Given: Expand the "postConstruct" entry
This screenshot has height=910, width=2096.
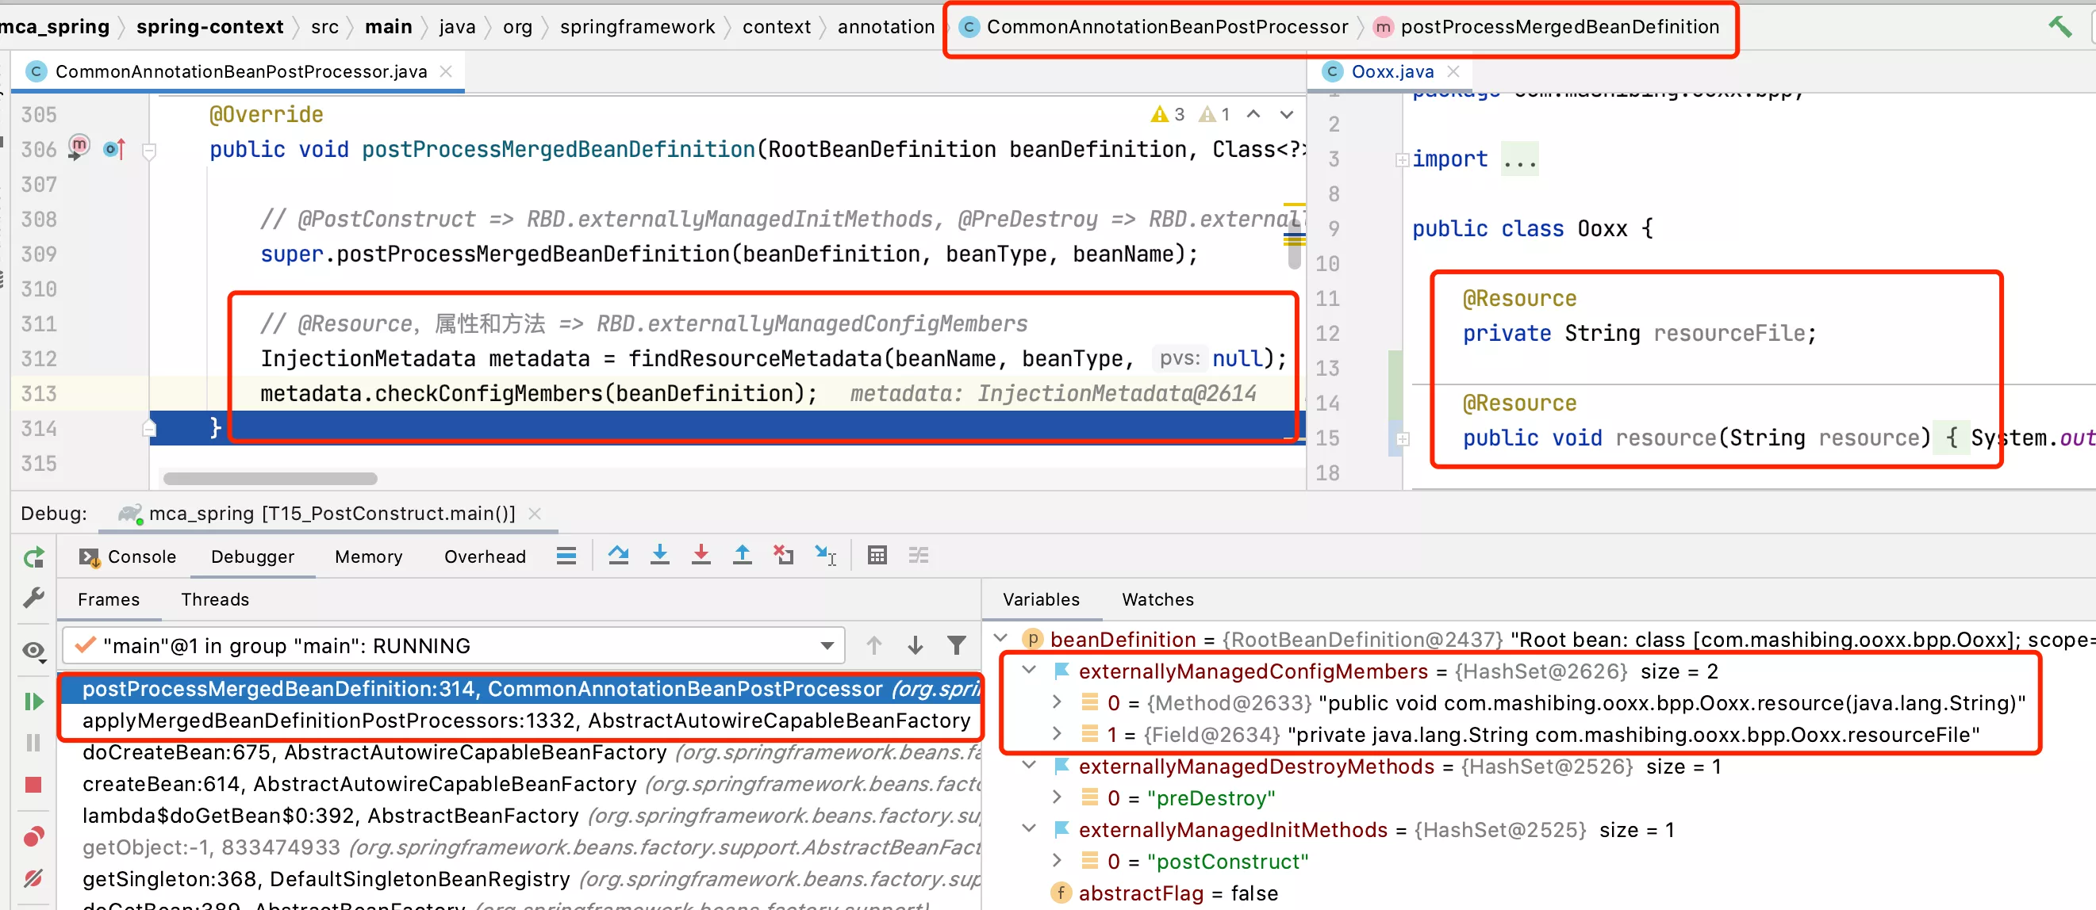Looking at the screenshot, I should tap(1057, 860).
